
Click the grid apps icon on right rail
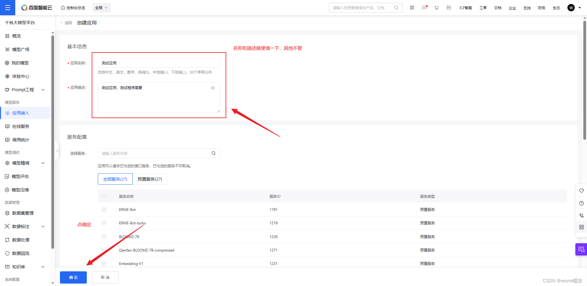[581, 227]
